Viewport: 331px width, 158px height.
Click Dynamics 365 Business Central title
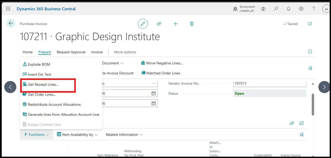46,9
